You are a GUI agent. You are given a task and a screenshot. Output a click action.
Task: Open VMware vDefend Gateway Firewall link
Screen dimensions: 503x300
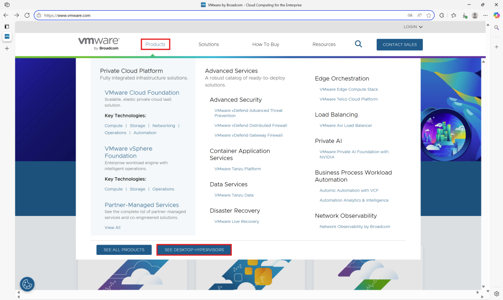point(248,135)
